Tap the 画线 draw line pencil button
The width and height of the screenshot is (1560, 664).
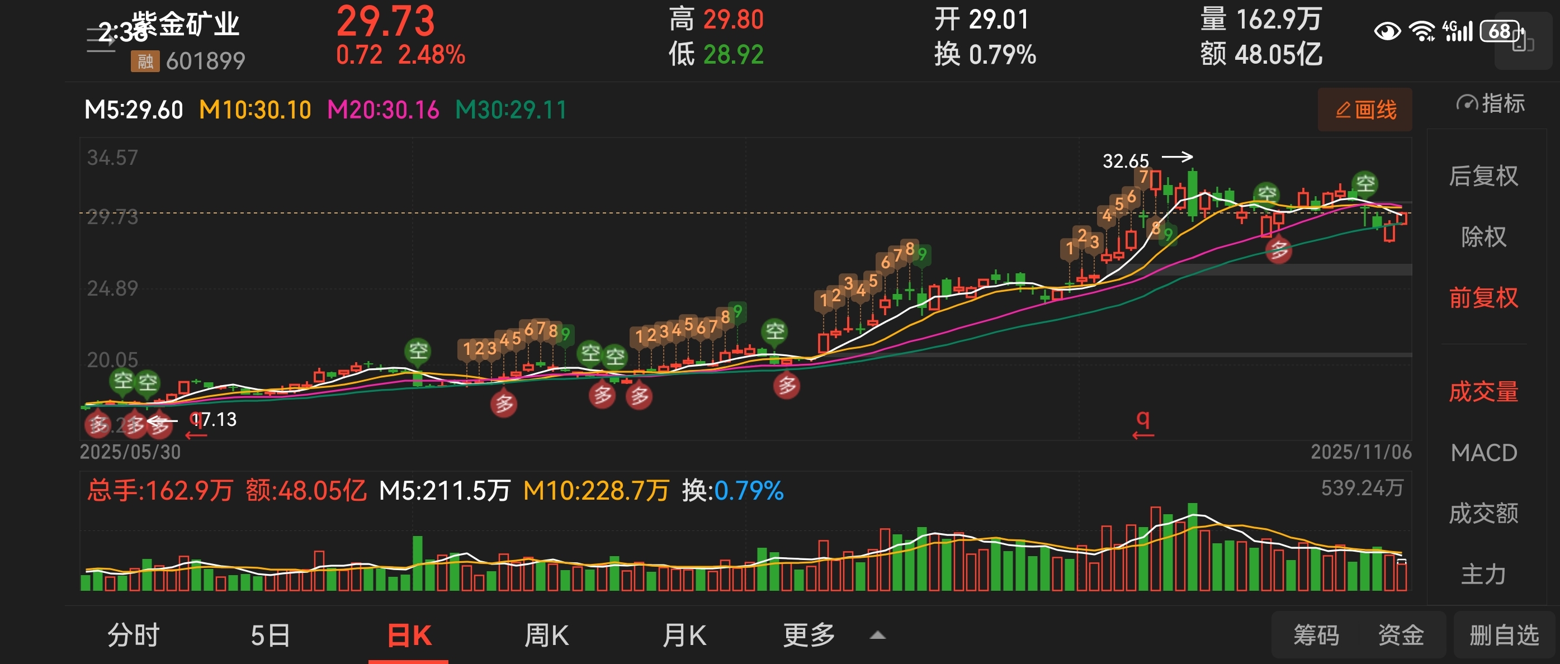click(1365, 110)
